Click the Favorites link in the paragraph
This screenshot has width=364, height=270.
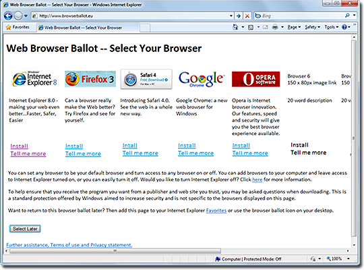point(216,211)
